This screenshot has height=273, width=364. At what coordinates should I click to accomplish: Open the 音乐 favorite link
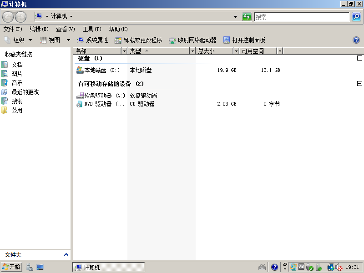coord(12,83)
